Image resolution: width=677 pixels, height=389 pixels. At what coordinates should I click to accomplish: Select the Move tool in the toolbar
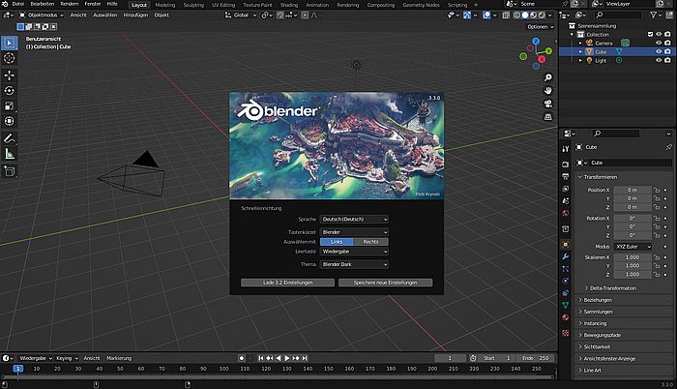10,75
